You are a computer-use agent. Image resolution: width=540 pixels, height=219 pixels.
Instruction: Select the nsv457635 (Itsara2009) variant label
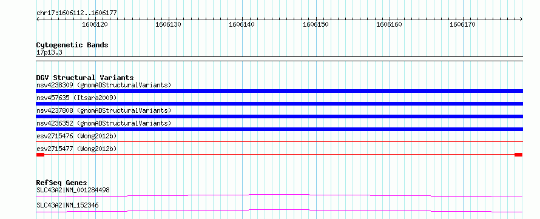76,98
